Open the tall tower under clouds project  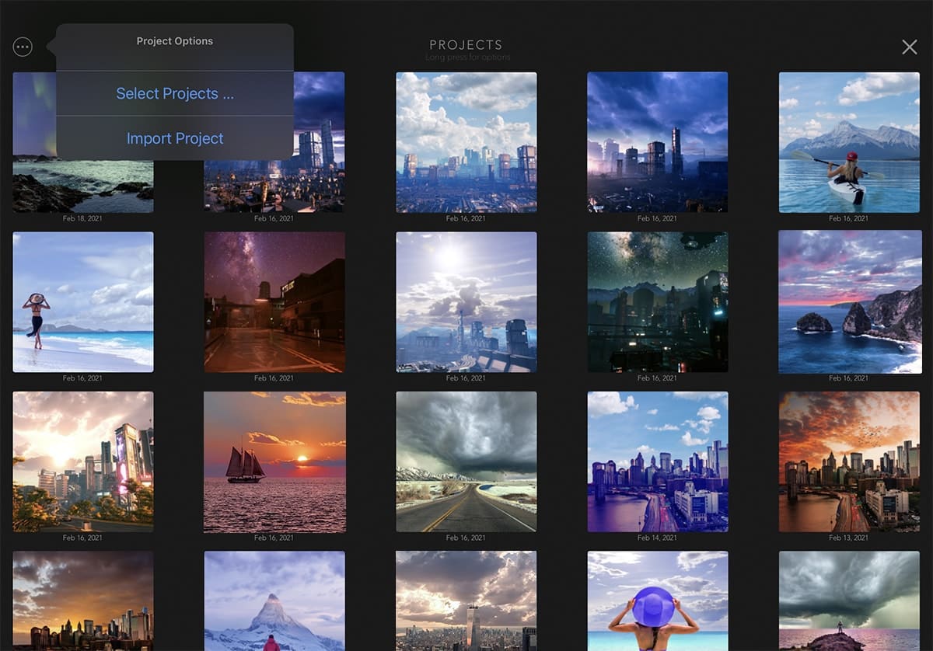466,601
